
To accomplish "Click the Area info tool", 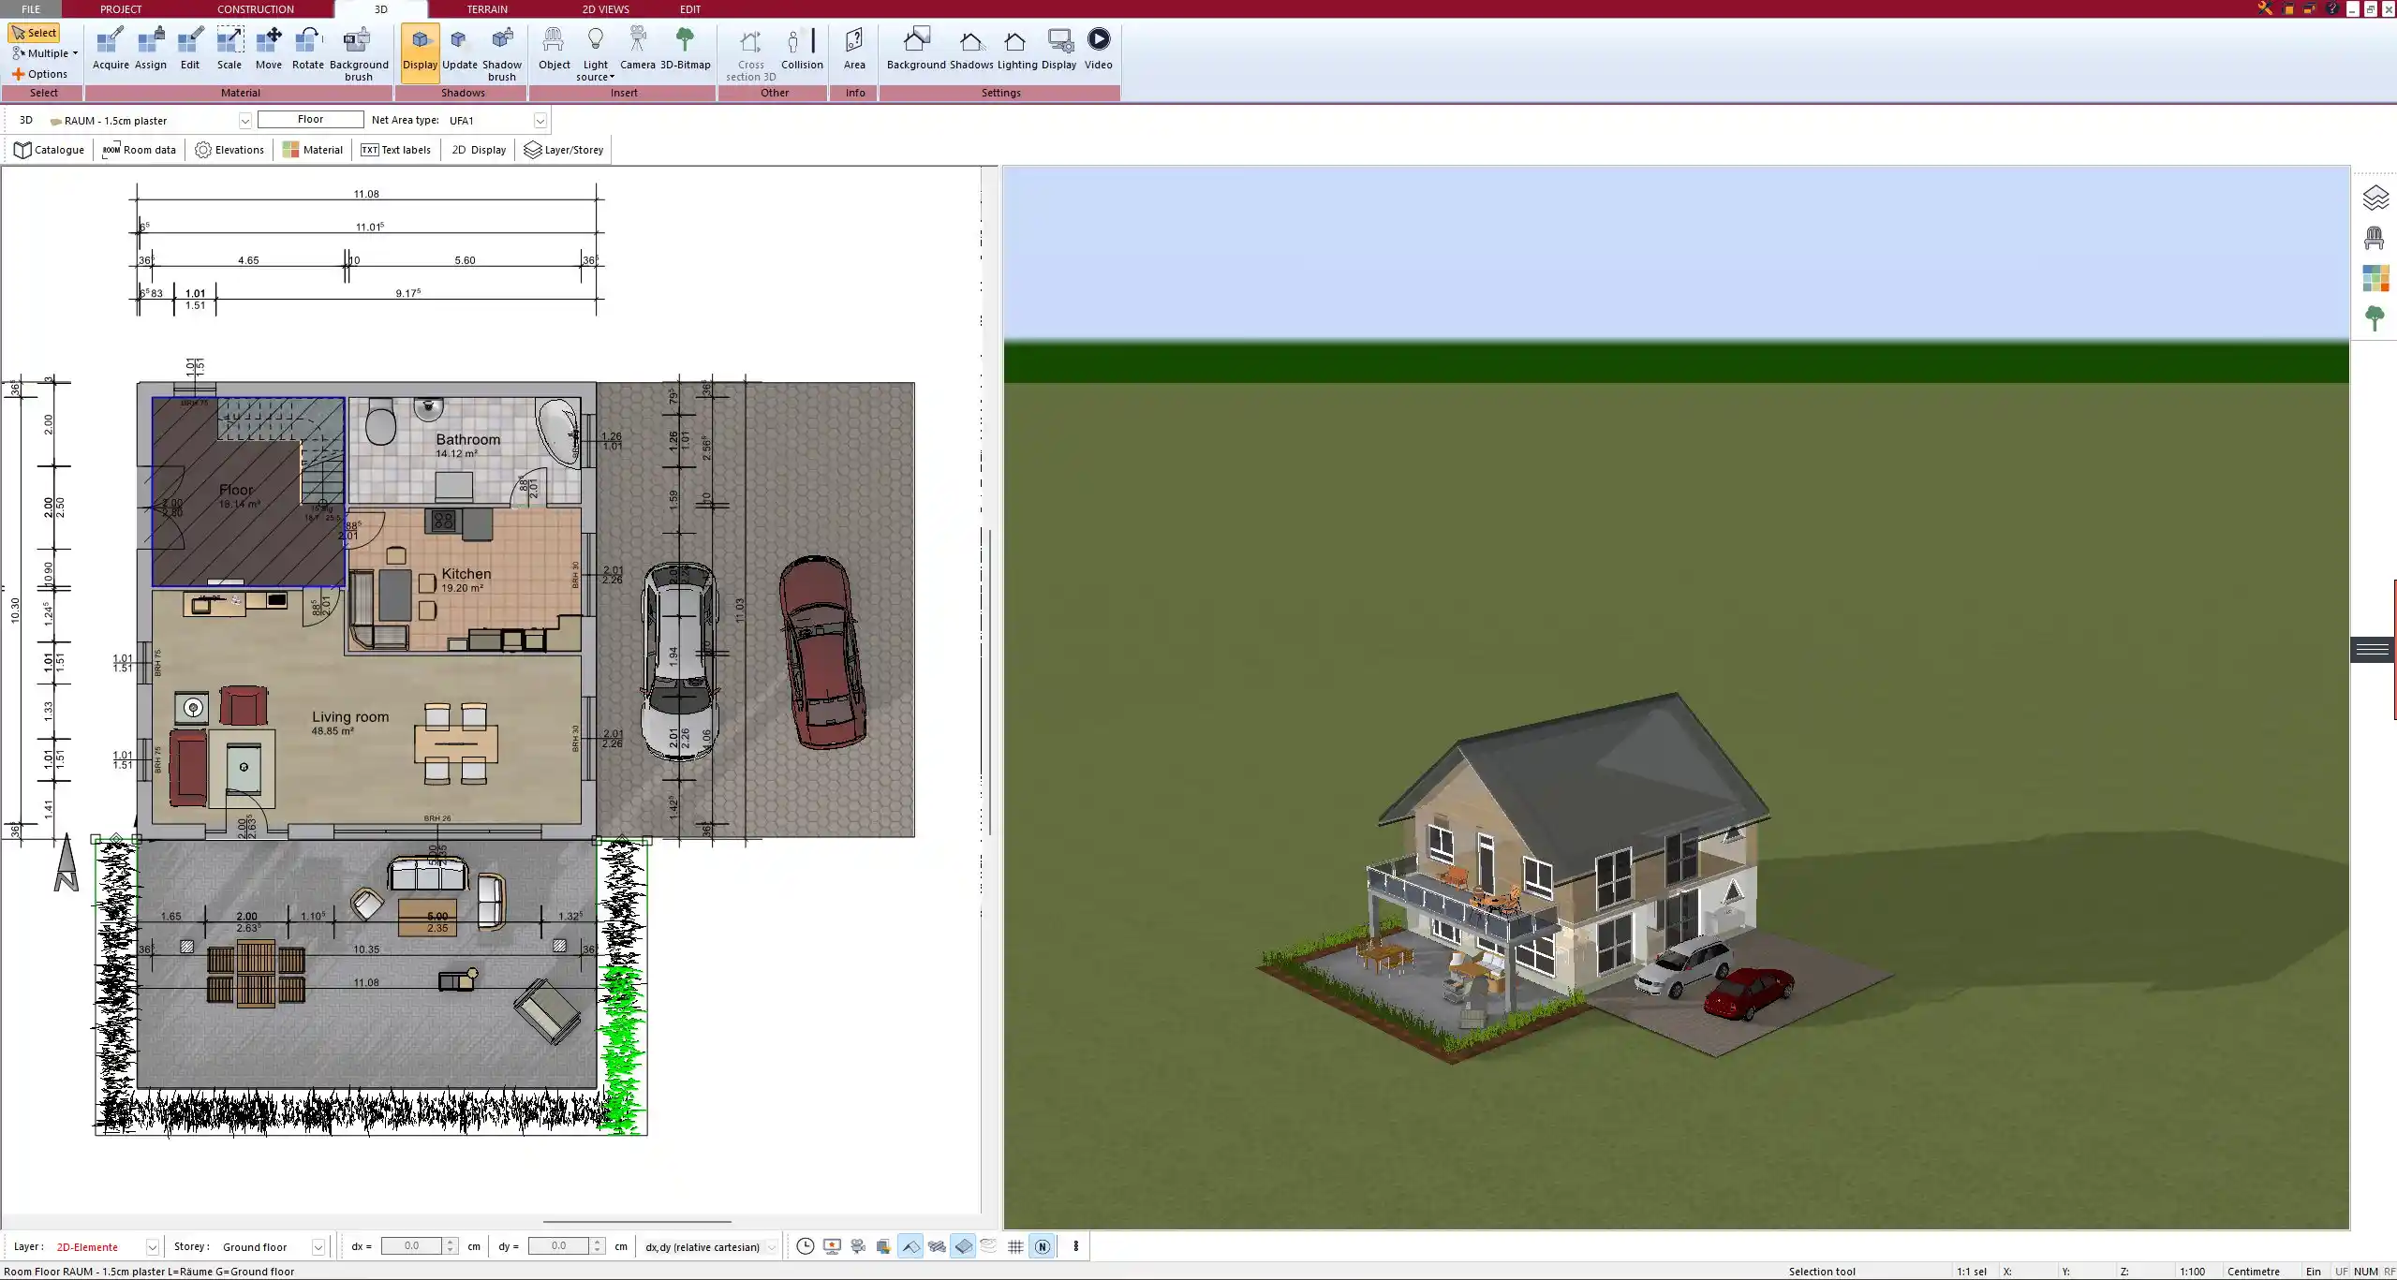I will click(x=854, y=49).
